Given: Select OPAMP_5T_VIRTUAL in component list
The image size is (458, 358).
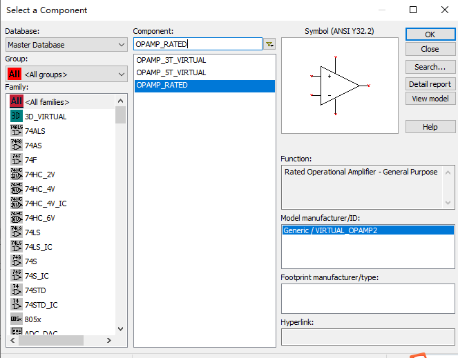Looking at the screenshot, I should (x=204, y=72).
